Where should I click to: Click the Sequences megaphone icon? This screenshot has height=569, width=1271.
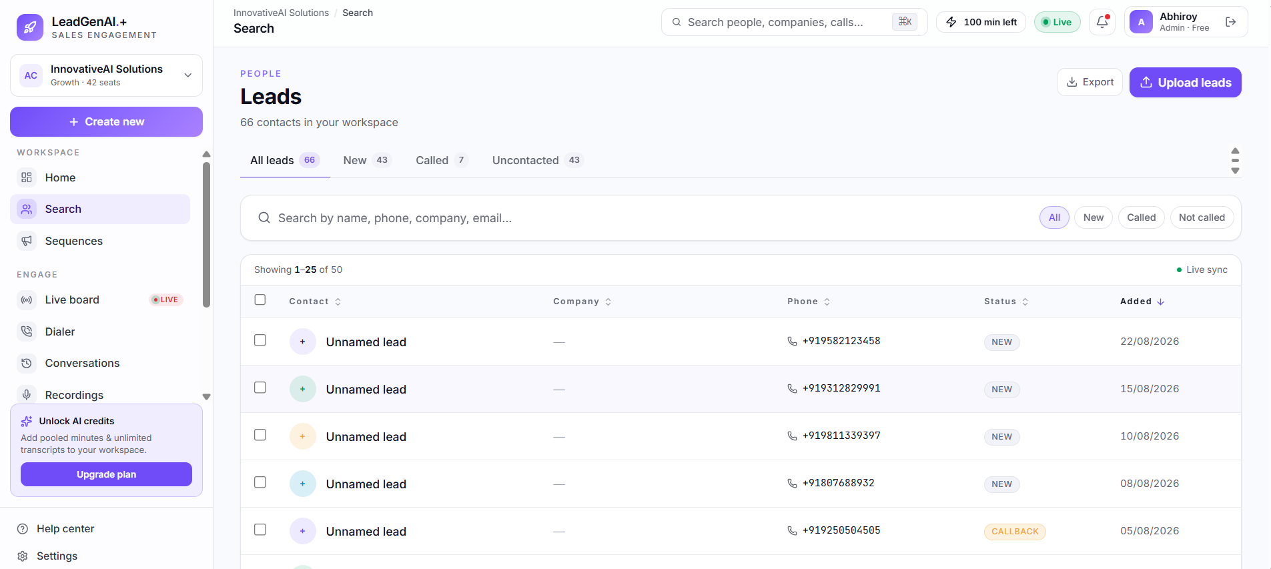[x=27, y=241]
